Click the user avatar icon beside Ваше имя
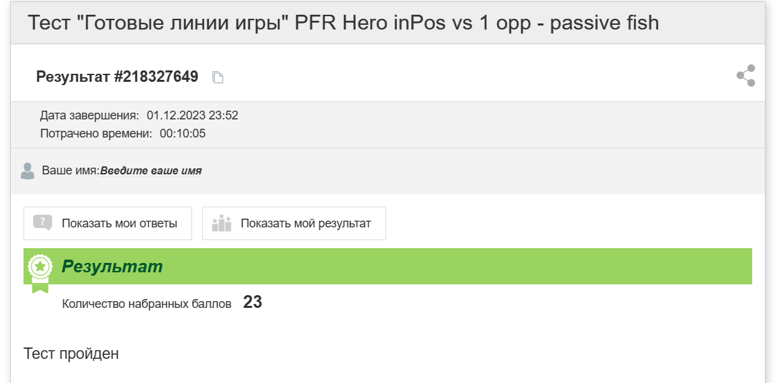This screenshot has width=777, height=383. click(28, 171)
